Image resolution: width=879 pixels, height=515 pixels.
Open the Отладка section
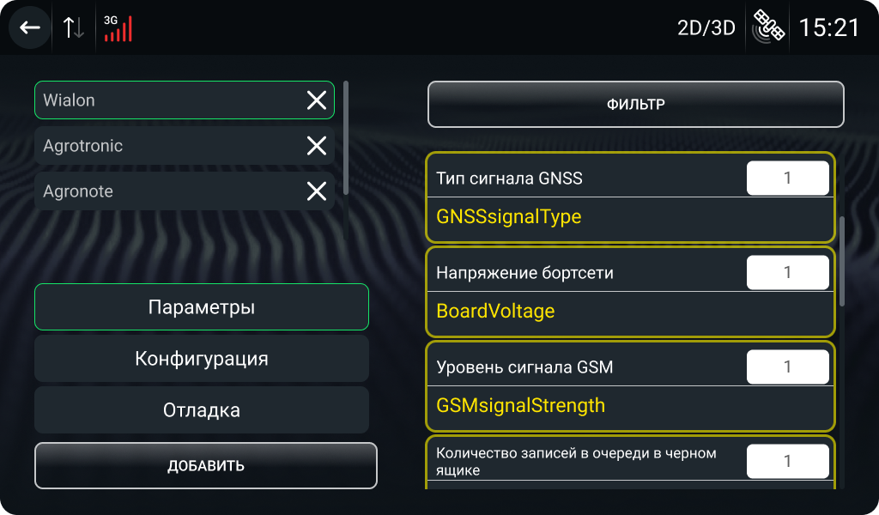[202, 409]
